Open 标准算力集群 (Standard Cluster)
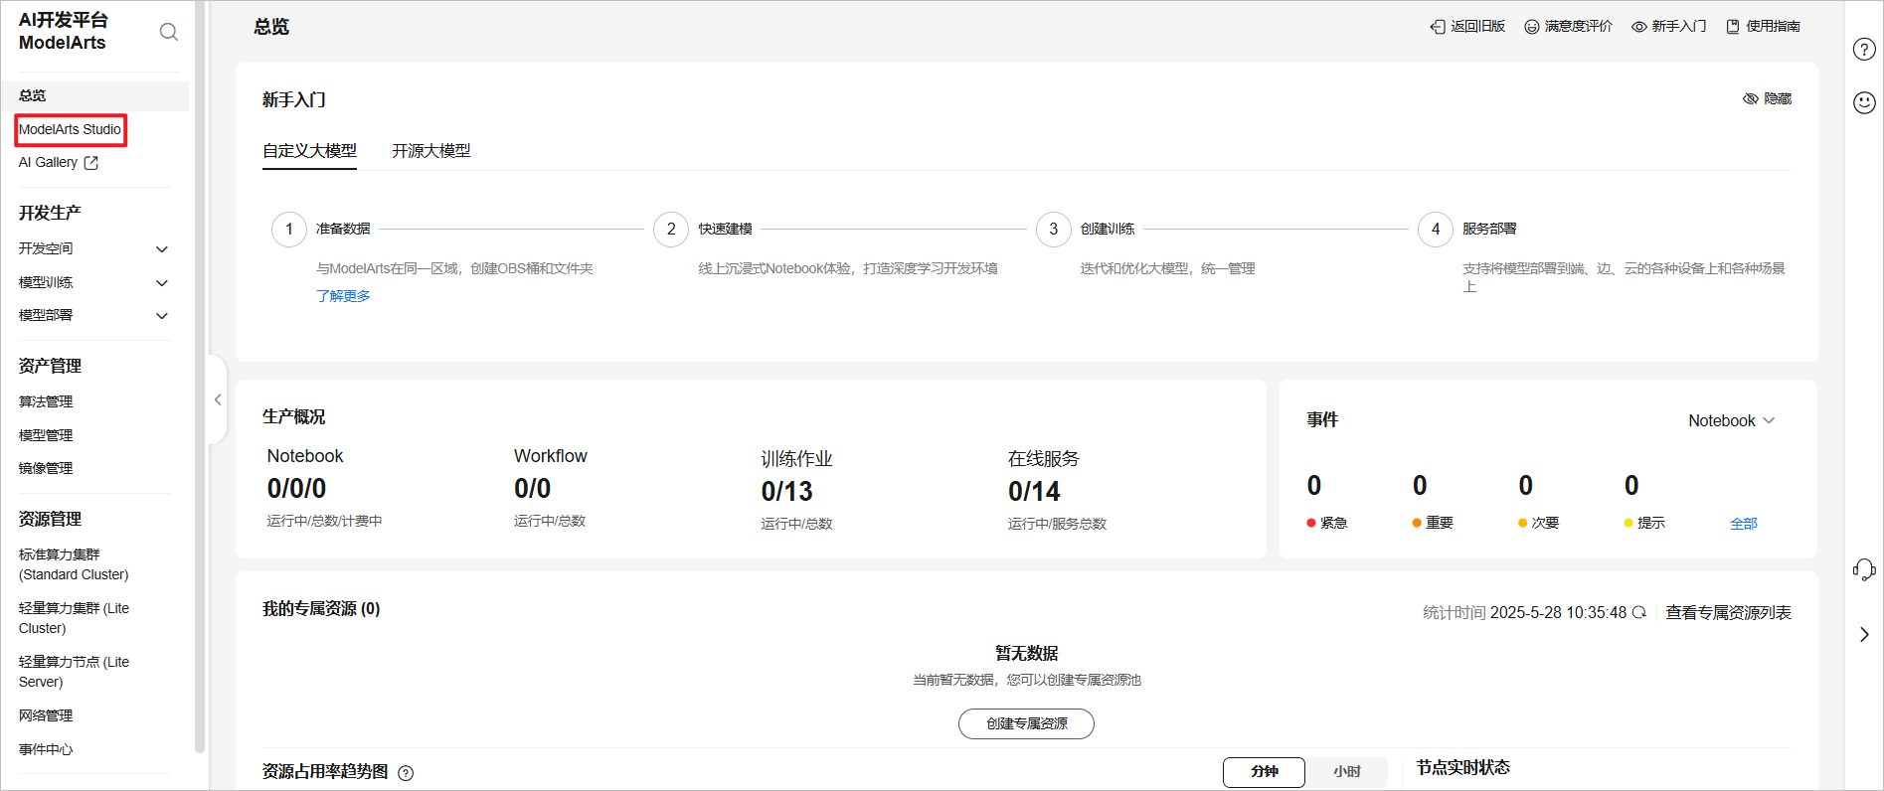Viewport: 1884px width, 791px height. [74, 564]
